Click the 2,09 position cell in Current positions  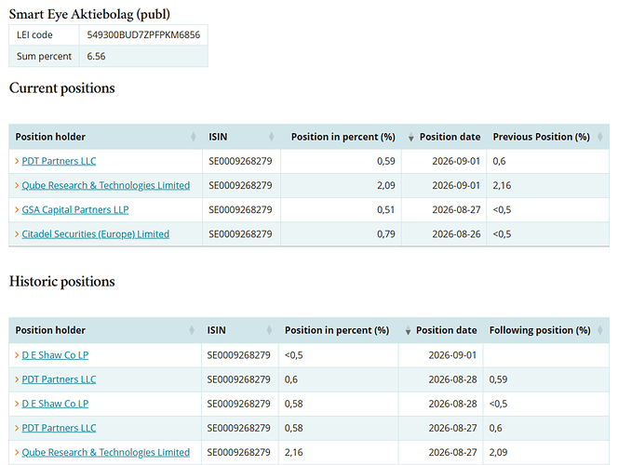[x=341, y=185]
